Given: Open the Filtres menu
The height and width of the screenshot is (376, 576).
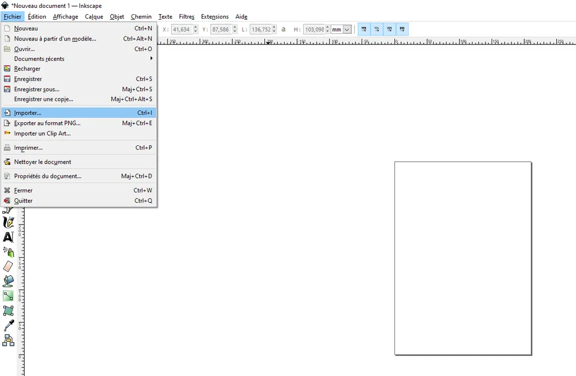Looking at the screenshot, I should pos(187,16).
